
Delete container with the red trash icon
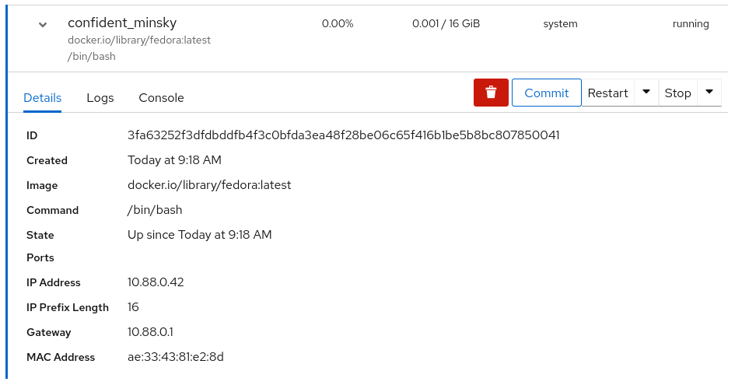pyautogui.click(x=491, y=93)
